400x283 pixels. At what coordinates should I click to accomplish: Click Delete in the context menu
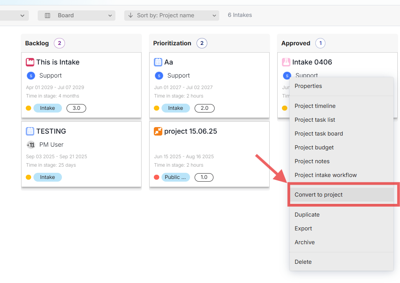coord(303,262)
